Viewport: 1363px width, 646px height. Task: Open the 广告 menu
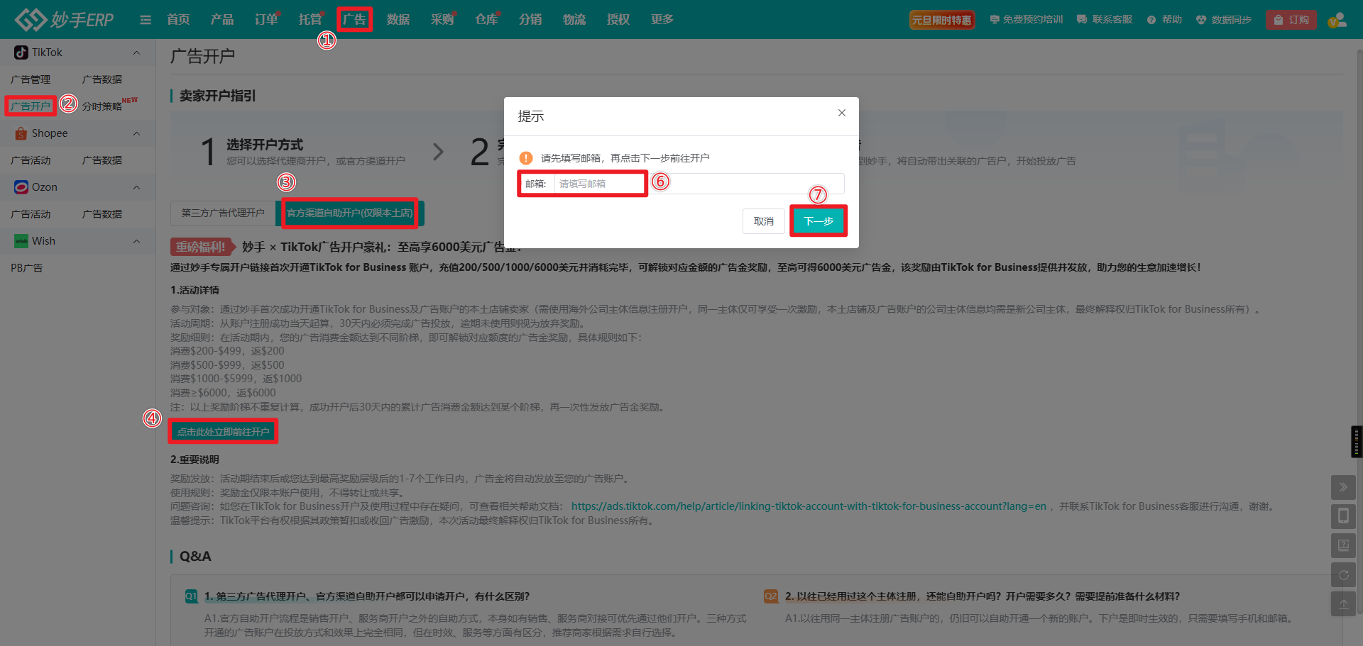click(x=354, y=20)
